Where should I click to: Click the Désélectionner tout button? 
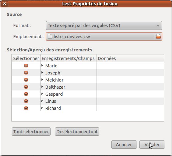coord(77,132)
